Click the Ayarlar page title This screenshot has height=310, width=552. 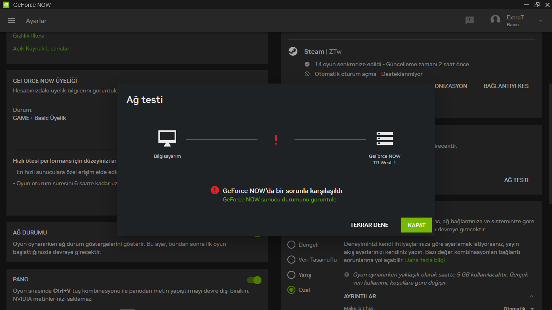[36, 21]
